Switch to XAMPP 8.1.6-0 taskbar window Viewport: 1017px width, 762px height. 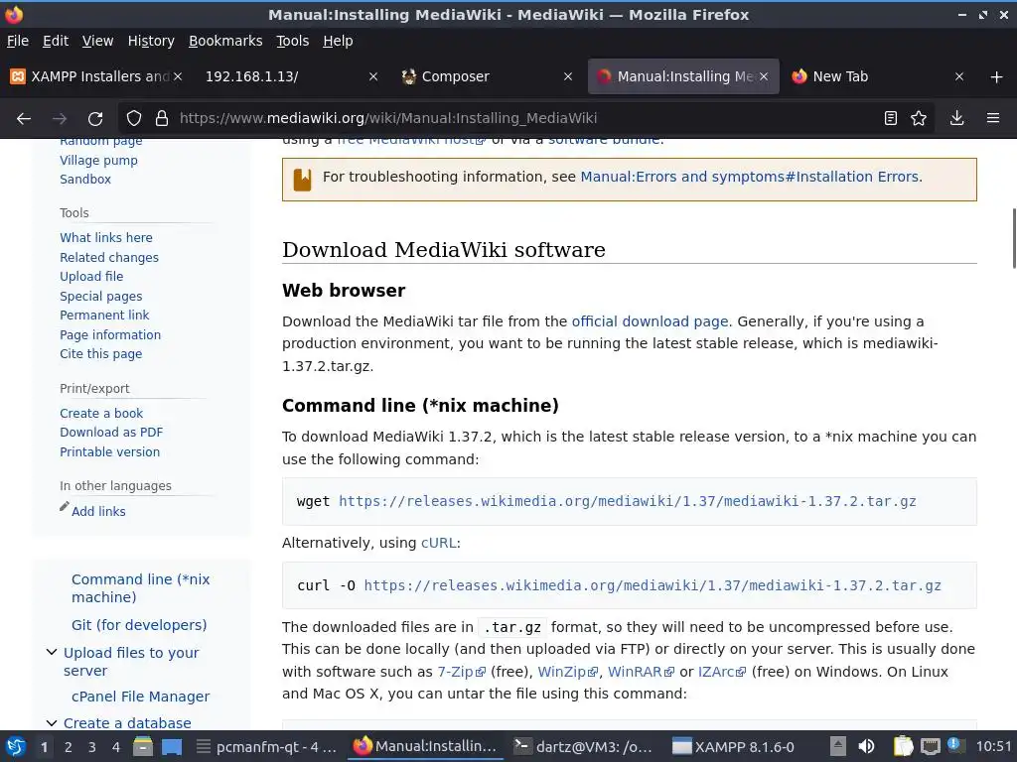pyautogui.click(x=733, y=747)
